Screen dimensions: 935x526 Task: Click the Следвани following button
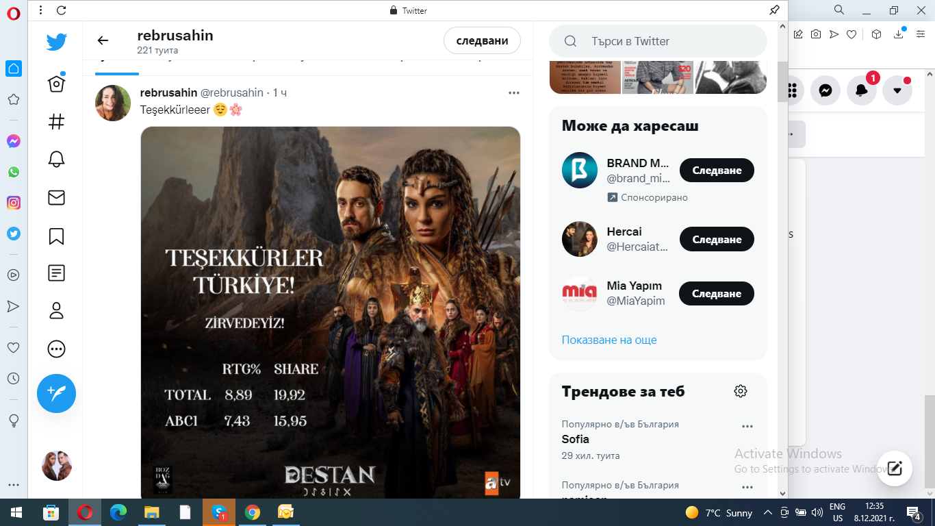coord(482,41)
